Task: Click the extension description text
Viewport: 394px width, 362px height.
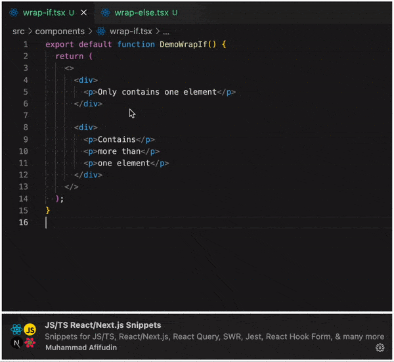Action: [x=214, y=336]
